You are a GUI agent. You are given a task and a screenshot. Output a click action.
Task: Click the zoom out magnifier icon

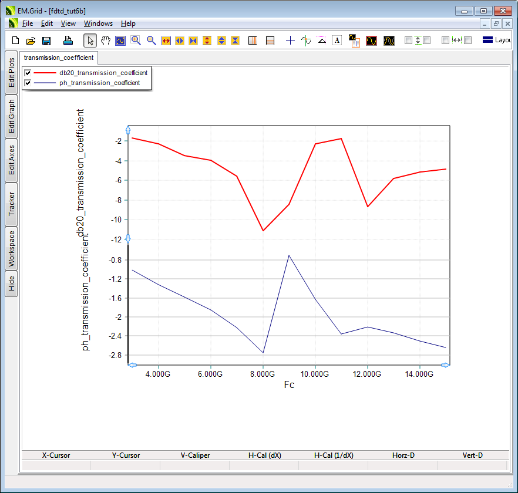(x=151, y=40)
